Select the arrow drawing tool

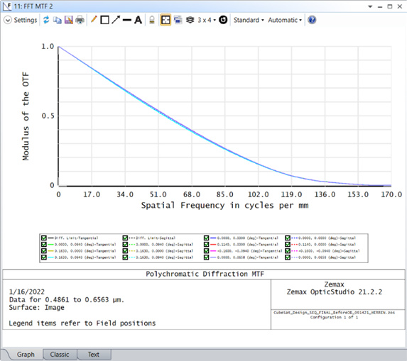click(x=116, y=20)
